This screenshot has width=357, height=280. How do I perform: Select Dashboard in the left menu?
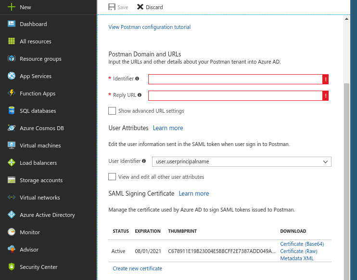pos(33,24)
